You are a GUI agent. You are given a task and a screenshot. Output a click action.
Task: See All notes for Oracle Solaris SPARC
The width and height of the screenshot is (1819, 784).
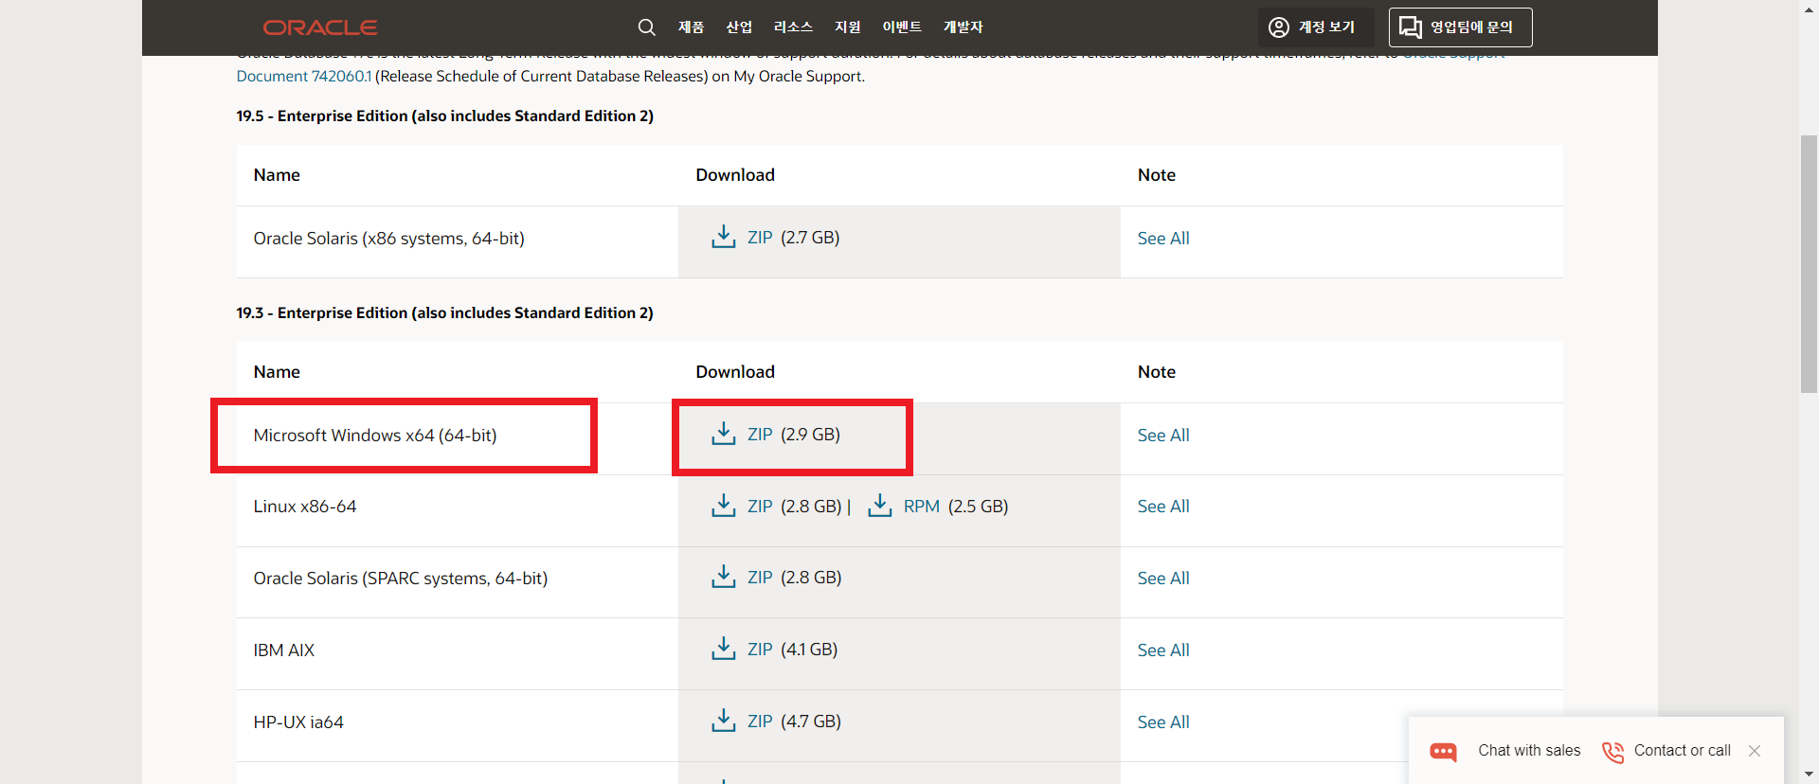pyautogui.click(x=1163, y=579)
